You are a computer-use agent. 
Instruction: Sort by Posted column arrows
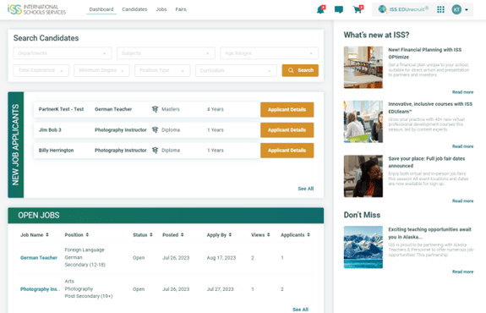pyautogui.click(x=182, y=235)
